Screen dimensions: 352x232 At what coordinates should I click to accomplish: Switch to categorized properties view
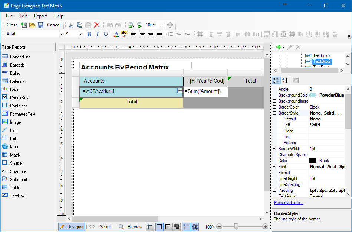[276, 81]
